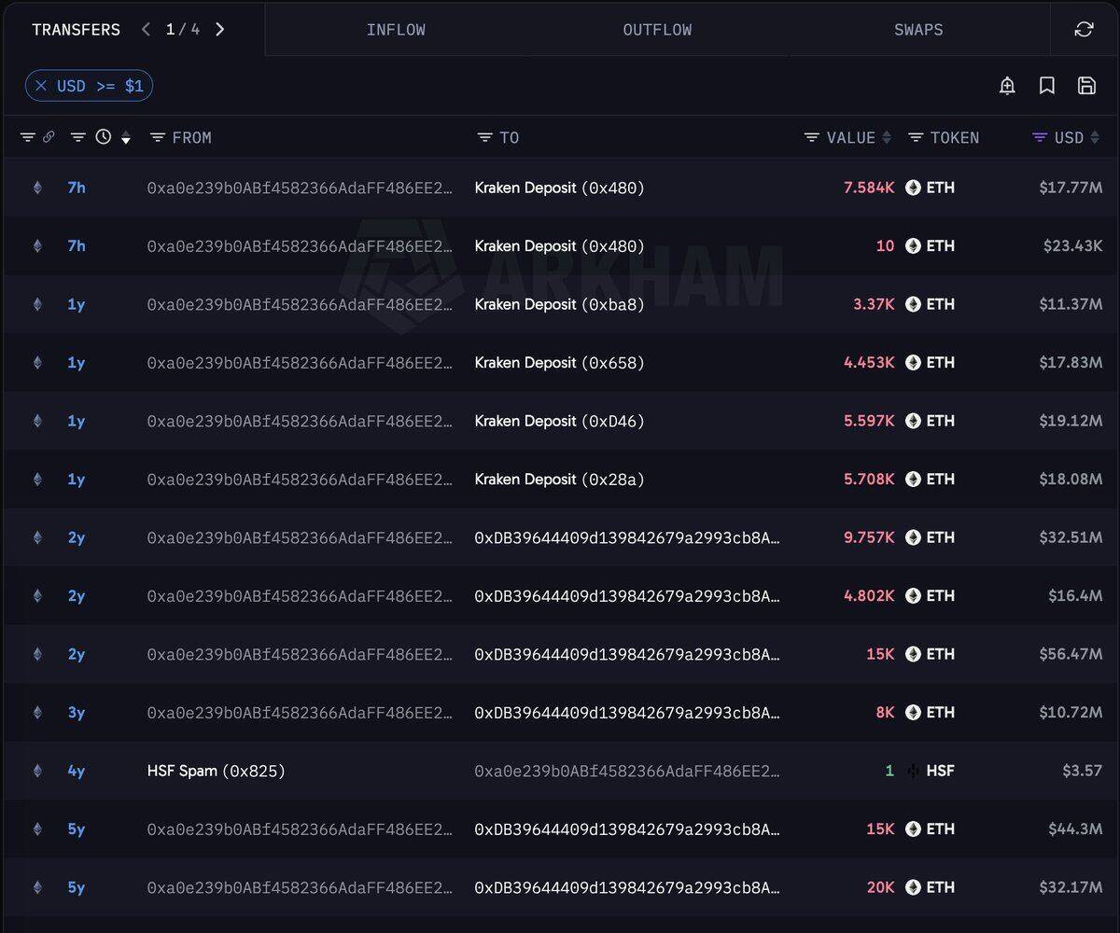Click HSF token icon

coord(913,771)
